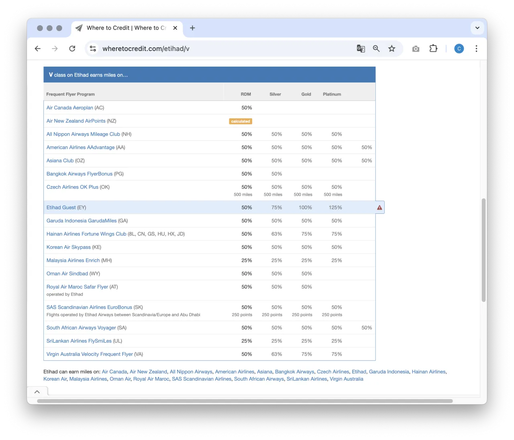
Task: Open a new browser tab
Action: click(x=192, y=28)
